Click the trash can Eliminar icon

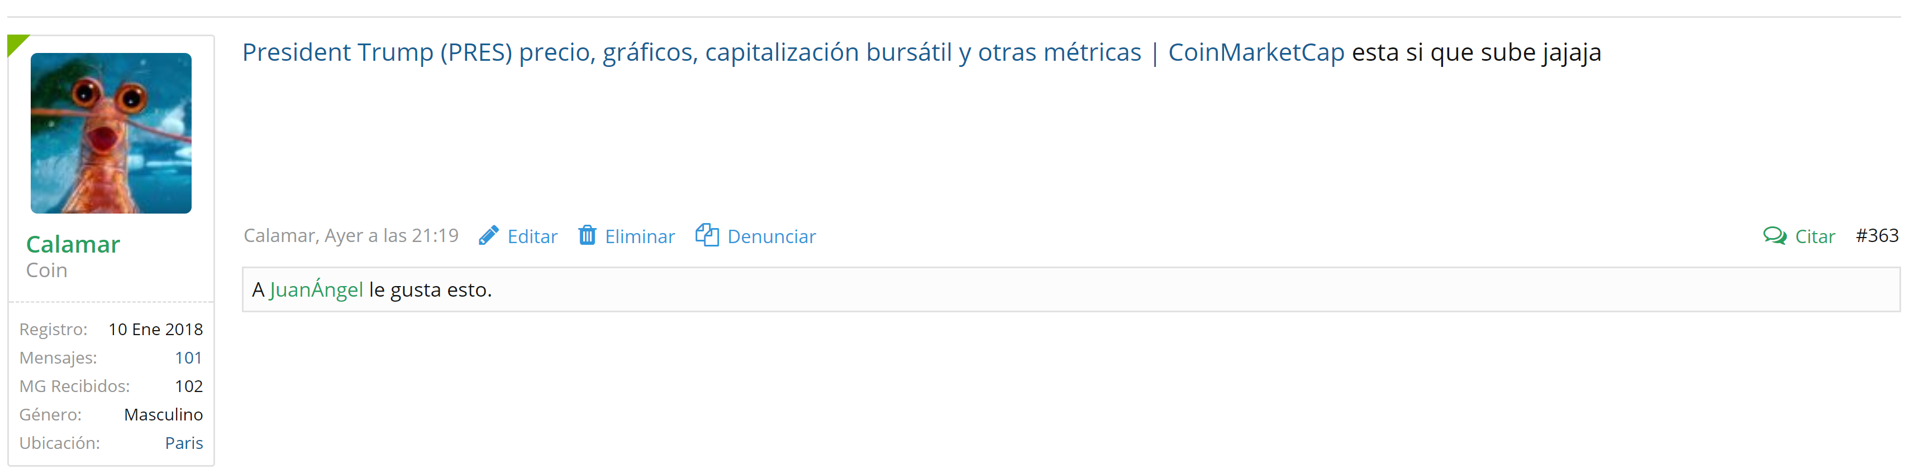(x=587, y=235)
